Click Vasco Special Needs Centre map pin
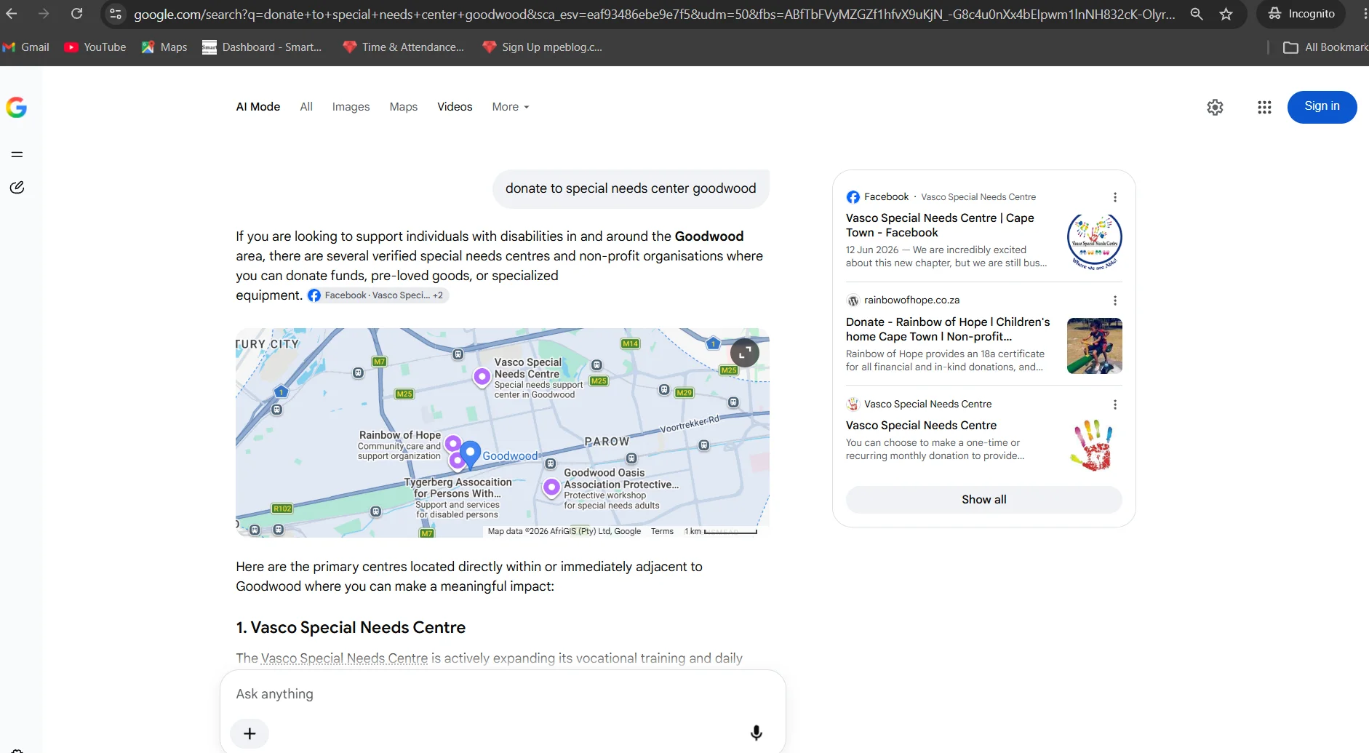The height and width of the screenshot is (753, 1369). point(482,377)
